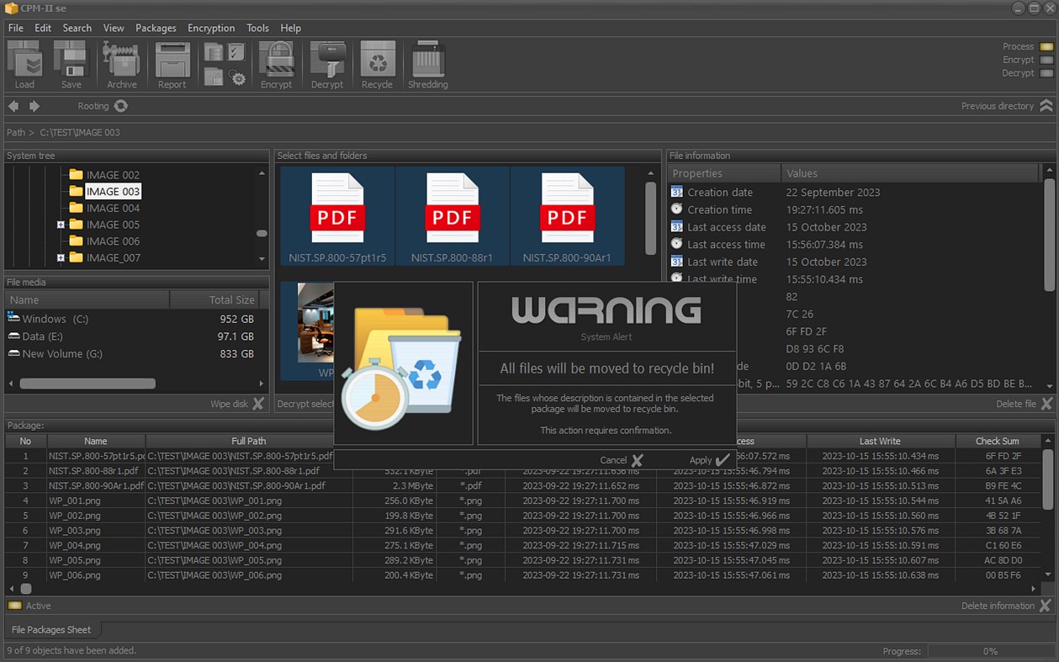Click the Last access date calendar icon
1059x662 pixels.
tap(676, 226)
